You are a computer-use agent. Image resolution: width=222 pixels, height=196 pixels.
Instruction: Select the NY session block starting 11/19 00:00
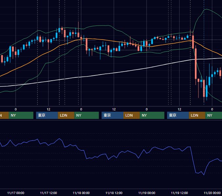click(x=152, y=115)
